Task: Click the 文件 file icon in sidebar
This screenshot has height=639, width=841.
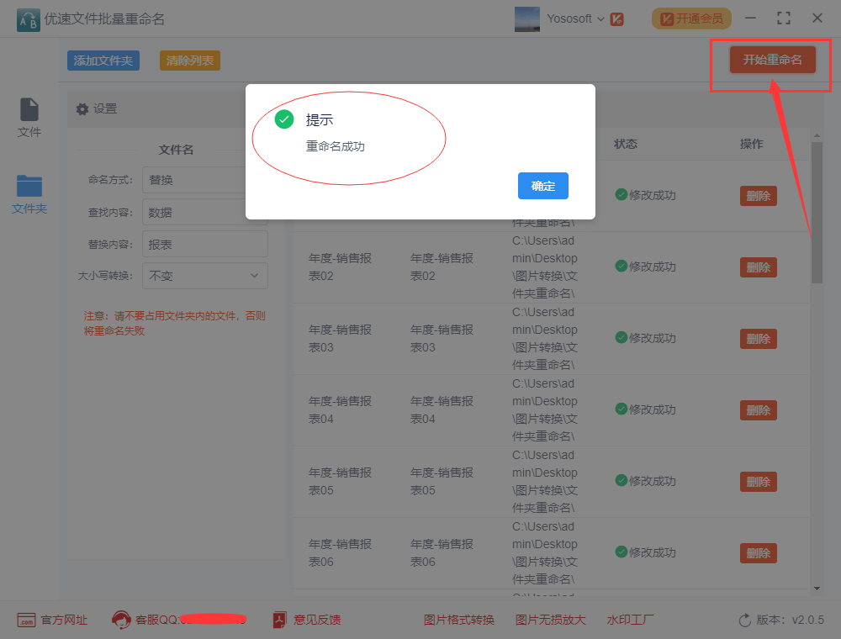Action: point(29,110)
